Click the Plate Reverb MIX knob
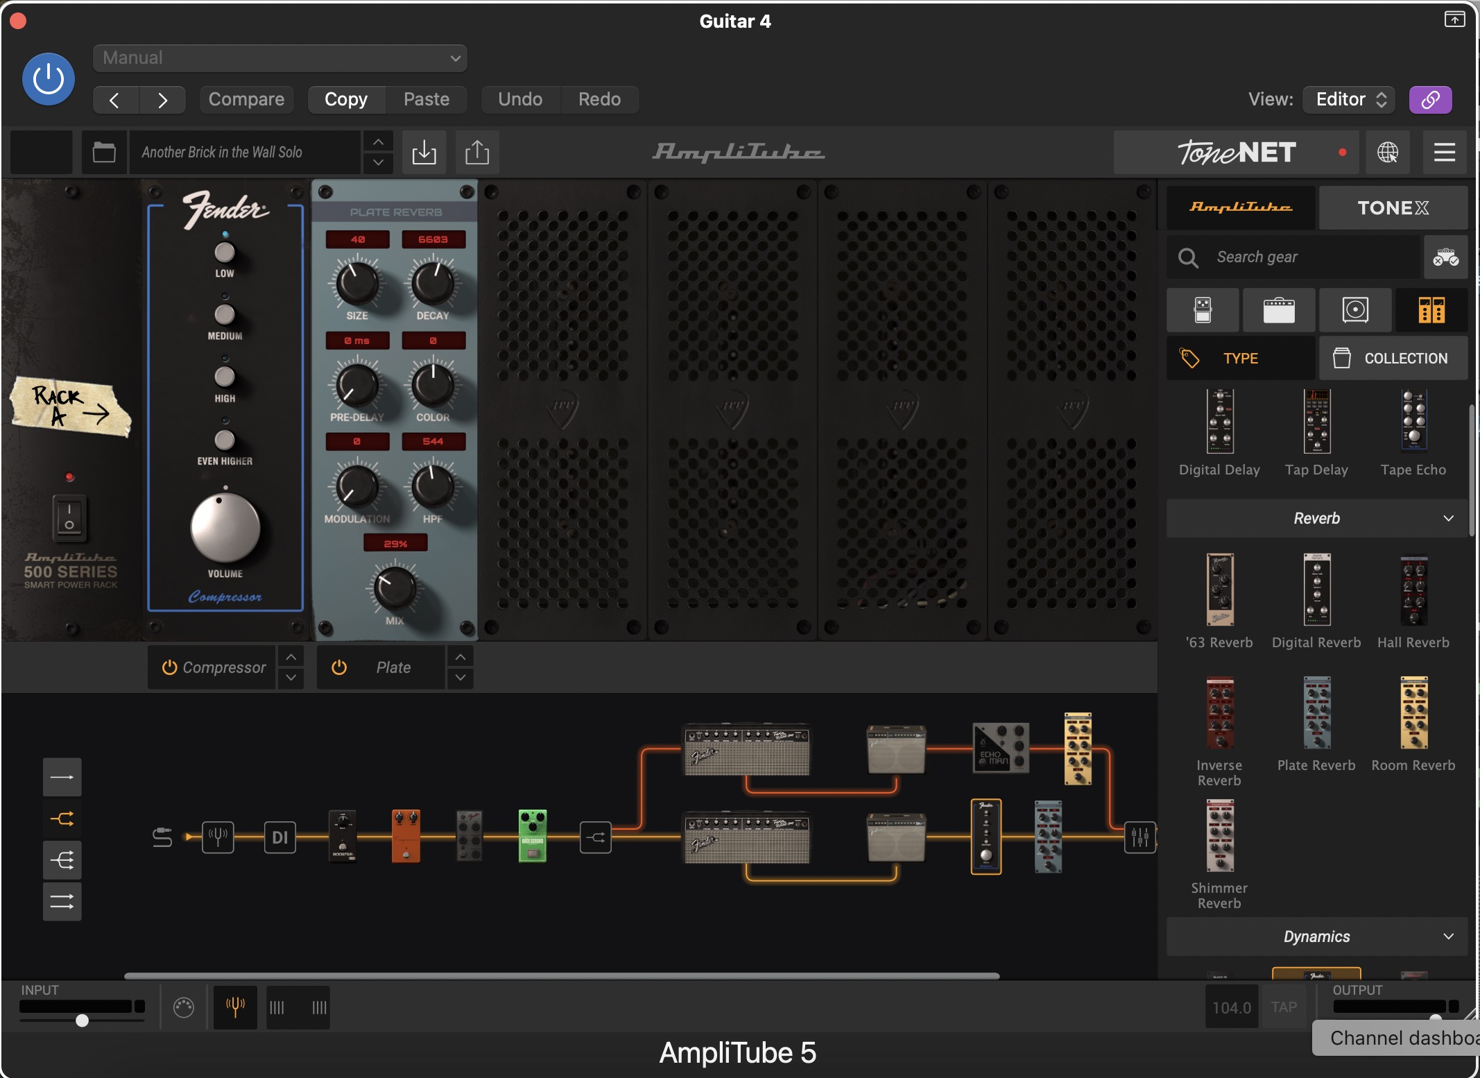Image resolution: width=1480 pixels, height=1078 pixels. (x=395, y=588)
